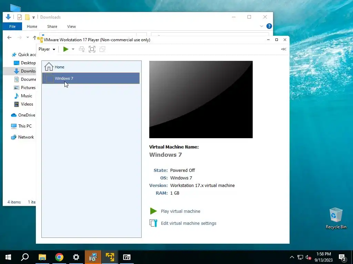Click VMware Player icon on the taskbar
The image size is (353, 264).
pos(110,257)
